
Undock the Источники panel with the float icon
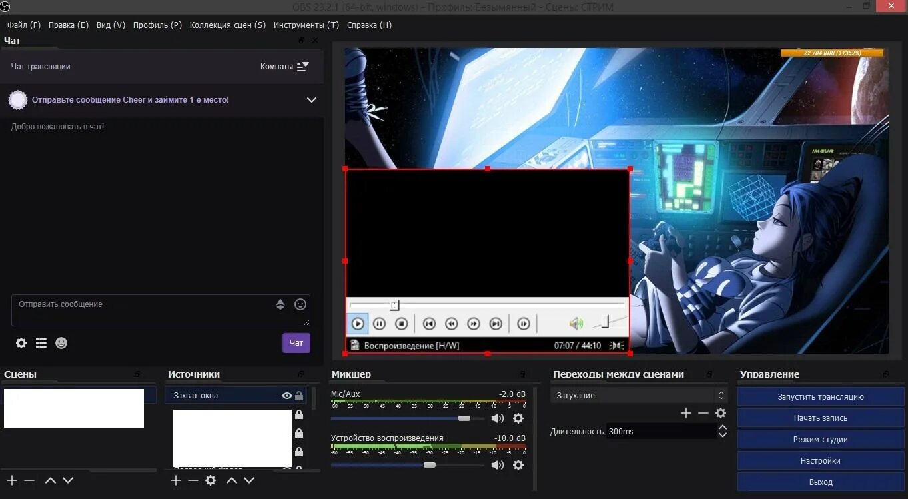tap(301, 374)
